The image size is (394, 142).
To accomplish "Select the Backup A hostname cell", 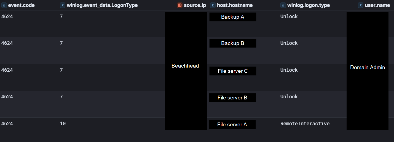I will pos(233,17).
